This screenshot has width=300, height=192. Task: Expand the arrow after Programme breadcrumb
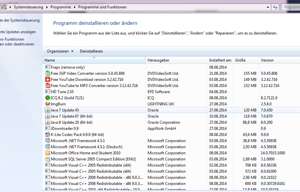(x=74, y=7)
